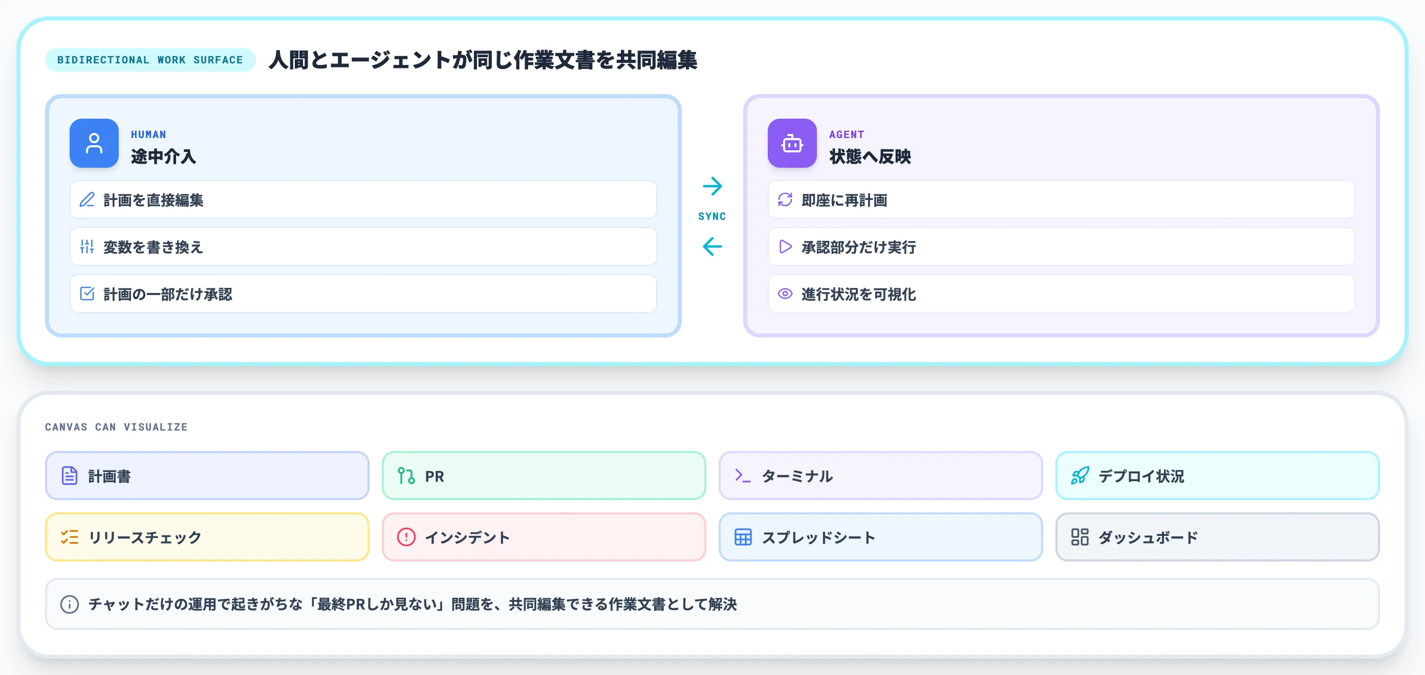Click the dashboard grid icon beside ダッシュボード

coord(1079,537)
